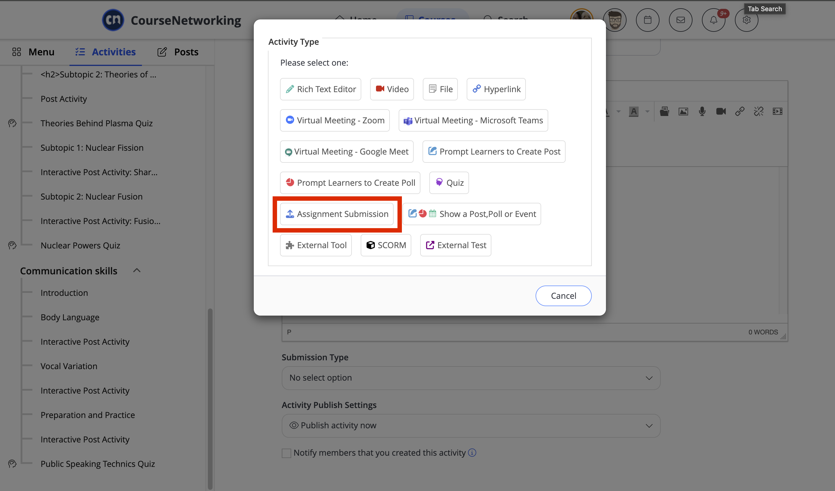Image resolution: width=835 pixels, height=491 pixels.
Task: Open the Submission Type dropdown
Action: pos(471,378)
